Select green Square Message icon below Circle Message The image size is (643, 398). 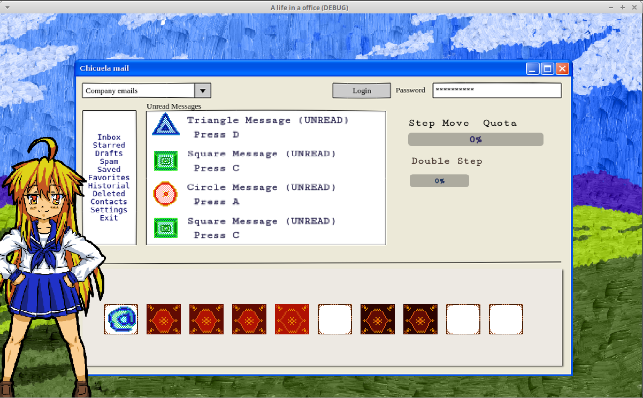[x=166, y=228]
